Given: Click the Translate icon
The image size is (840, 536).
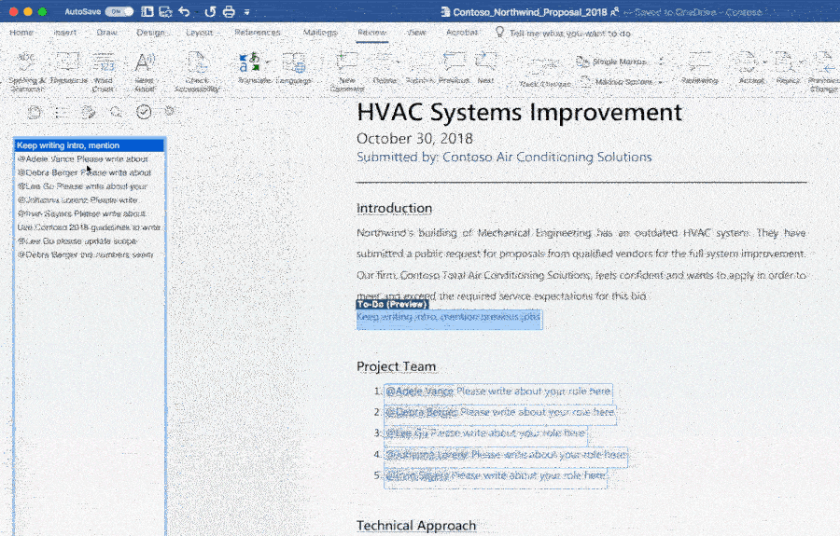Looking at the screenshot, I should [x=249, y=62].
